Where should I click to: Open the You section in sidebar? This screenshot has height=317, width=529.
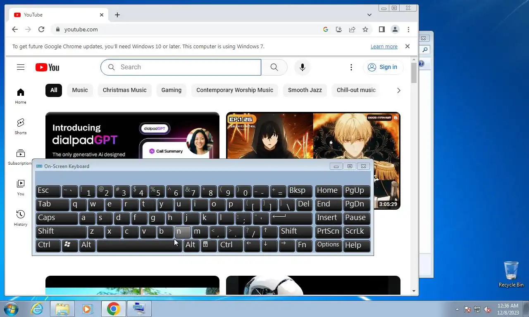[21, 188]
